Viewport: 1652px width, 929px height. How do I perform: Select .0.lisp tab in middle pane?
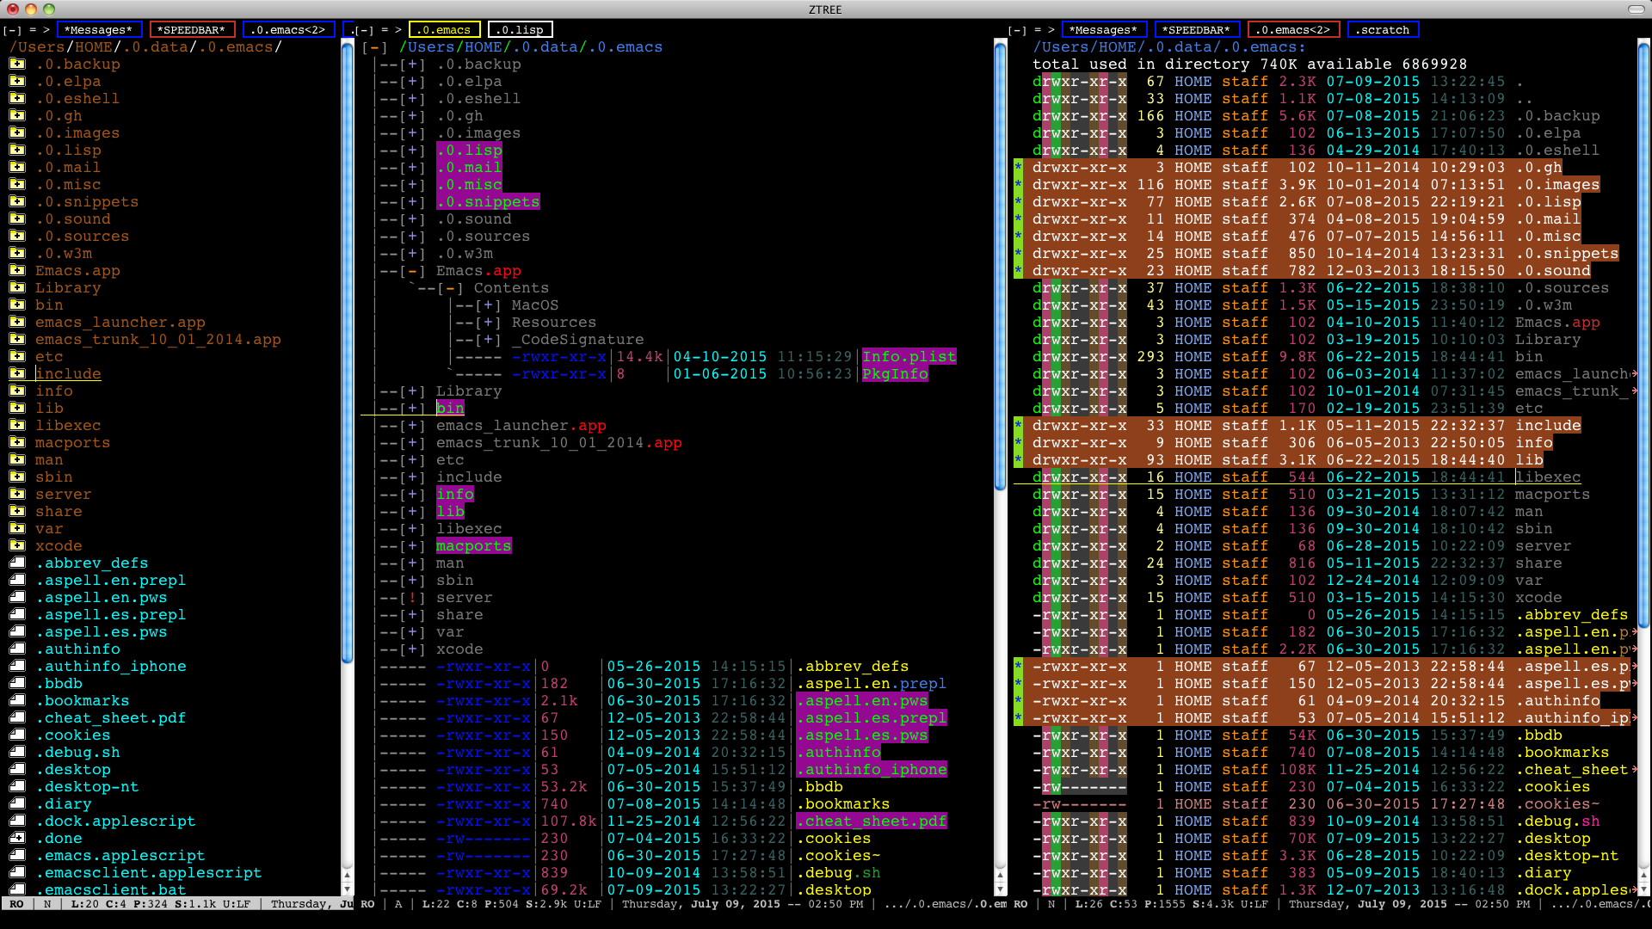click(x=521, y=30)
